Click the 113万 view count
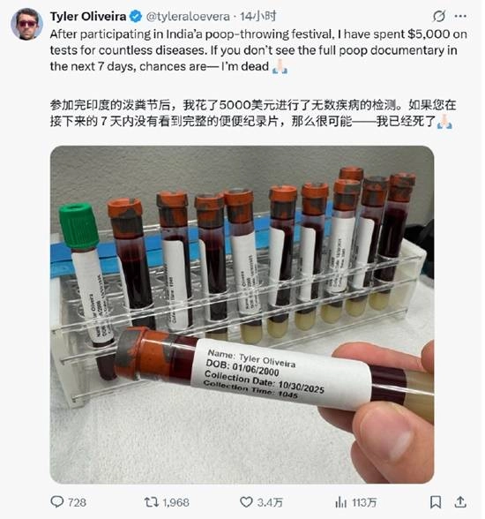This screenshot has height=519, width=485. click(364, 502)
